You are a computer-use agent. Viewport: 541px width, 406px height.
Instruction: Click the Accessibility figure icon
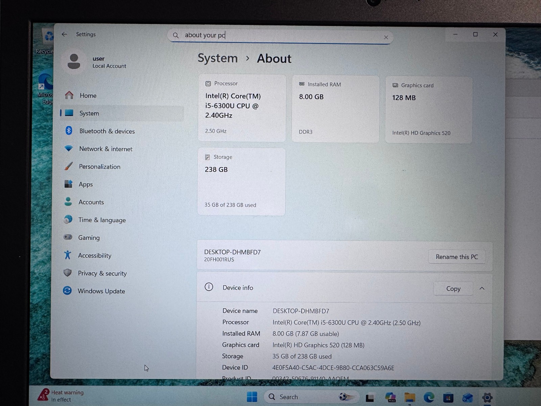[68, 255]
